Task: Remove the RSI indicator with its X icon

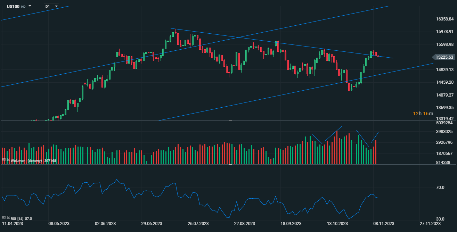Action: 8,218
